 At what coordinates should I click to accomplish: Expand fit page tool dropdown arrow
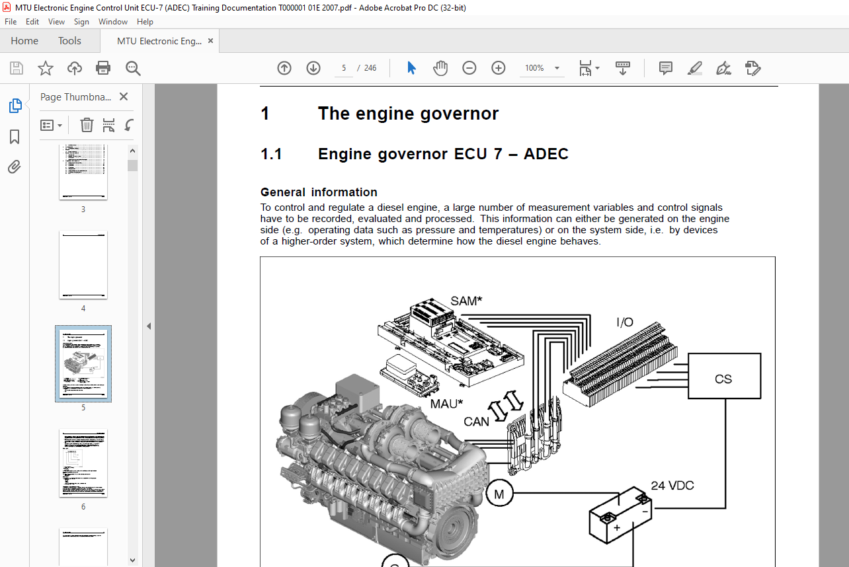(x=598, y=68)
